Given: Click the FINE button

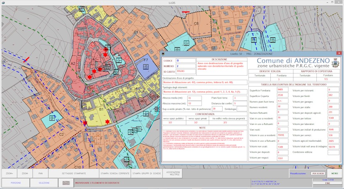Looking at the screenshot, I should pyautogui.click(x=328, y=183).
